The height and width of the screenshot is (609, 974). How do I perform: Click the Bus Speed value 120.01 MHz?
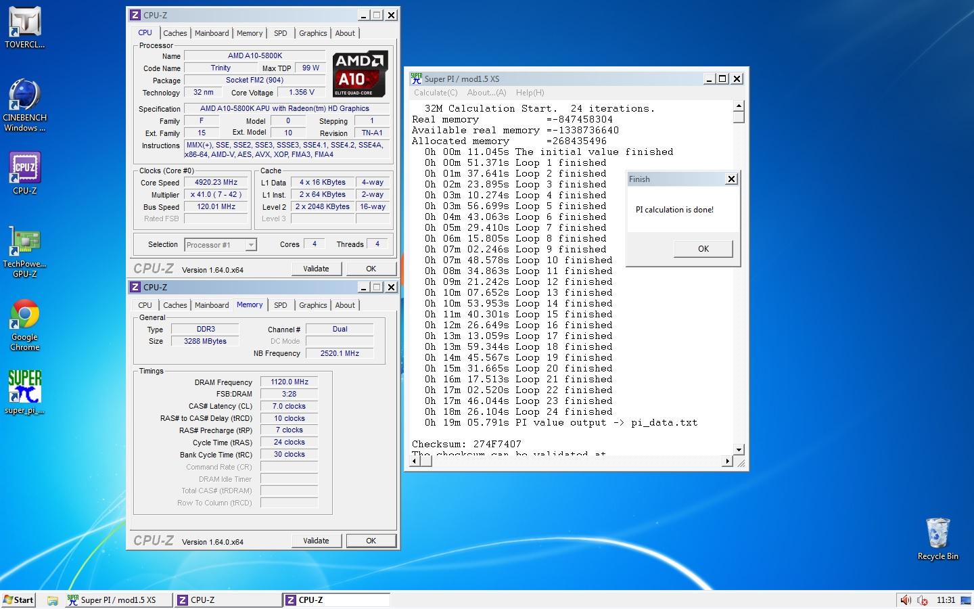click(x=216, y=206)
